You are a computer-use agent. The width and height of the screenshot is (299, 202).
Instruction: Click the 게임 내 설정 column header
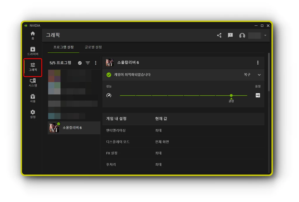point(116,119)
